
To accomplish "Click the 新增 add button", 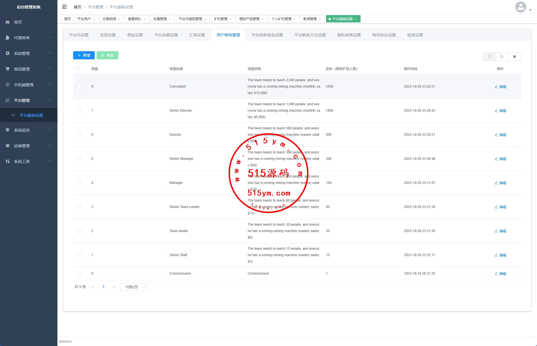I will [84, 55].
